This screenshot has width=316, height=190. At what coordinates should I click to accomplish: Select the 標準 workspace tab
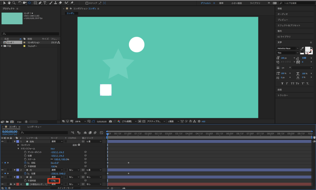[221, 3]
